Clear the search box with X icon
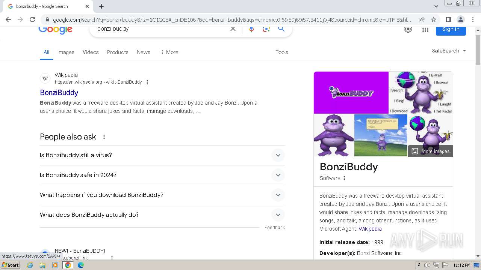Image resolution: width=481 pixels, height=270 pixels. click(x=233, y=29)
